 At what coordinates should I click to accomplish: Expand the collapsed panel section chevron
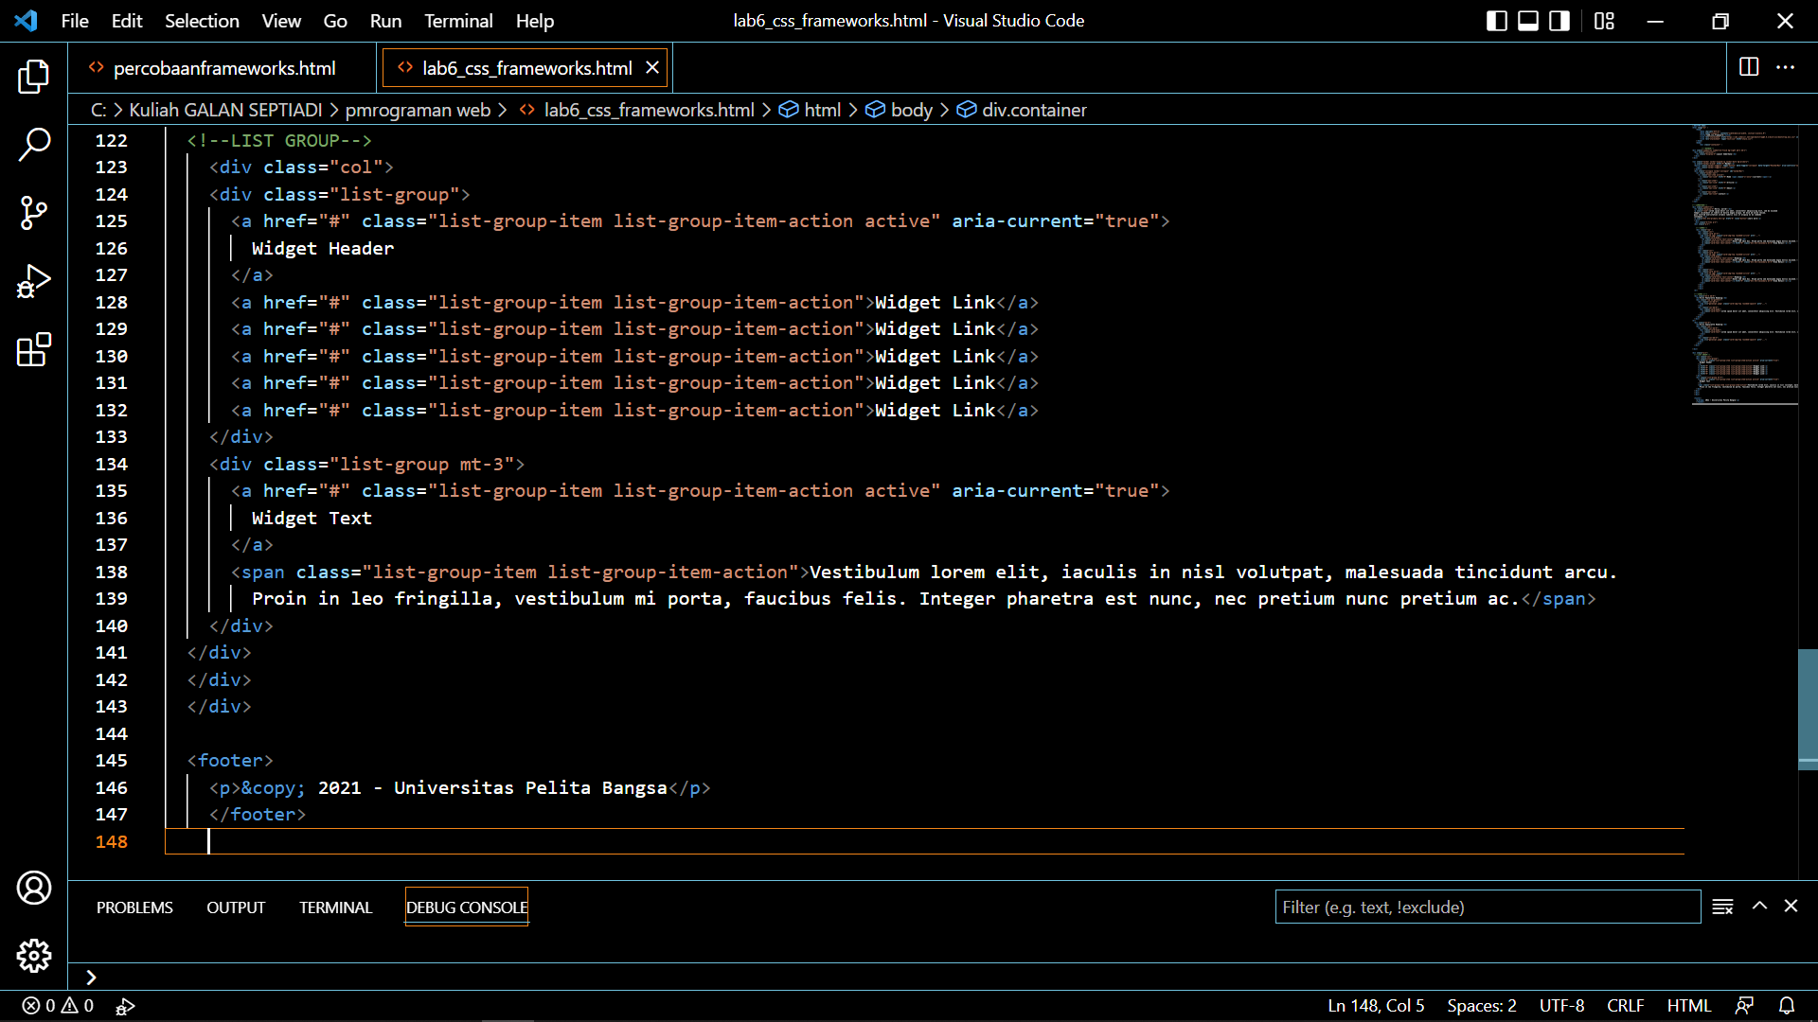[91, 977]
